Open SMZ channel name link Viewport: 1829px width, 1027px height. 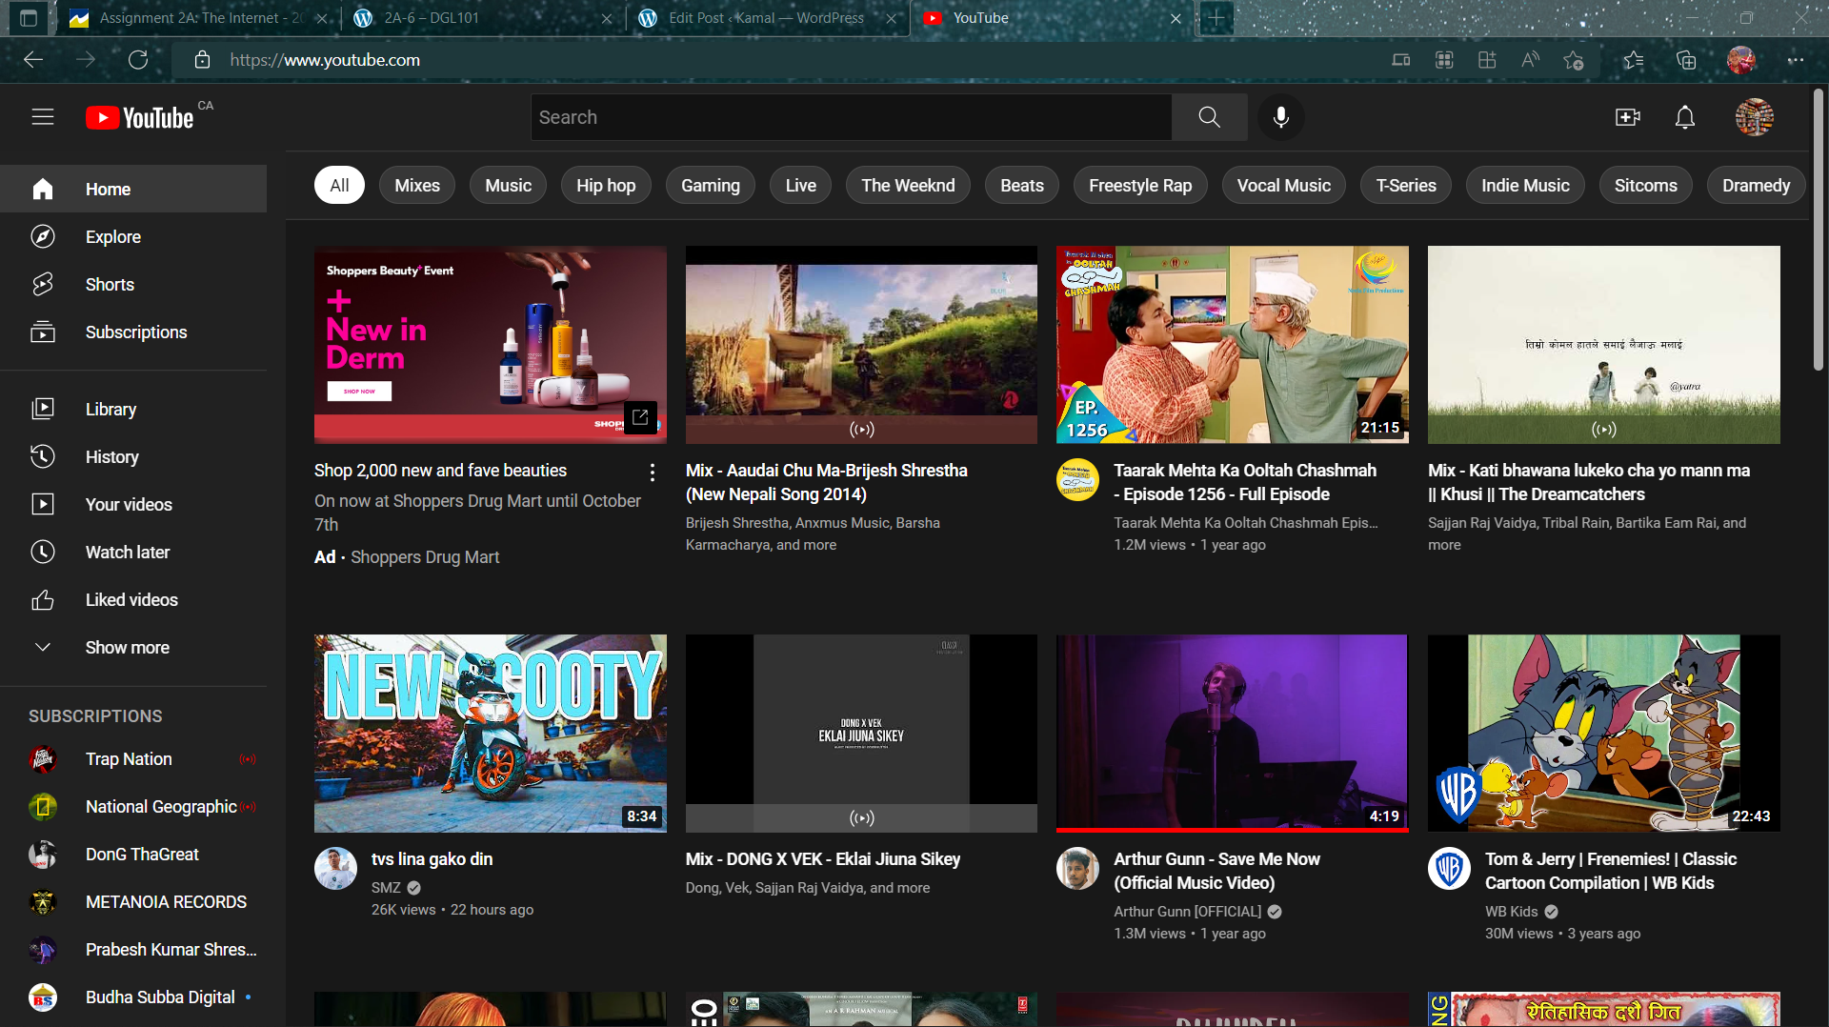click(x=386, y=888)
